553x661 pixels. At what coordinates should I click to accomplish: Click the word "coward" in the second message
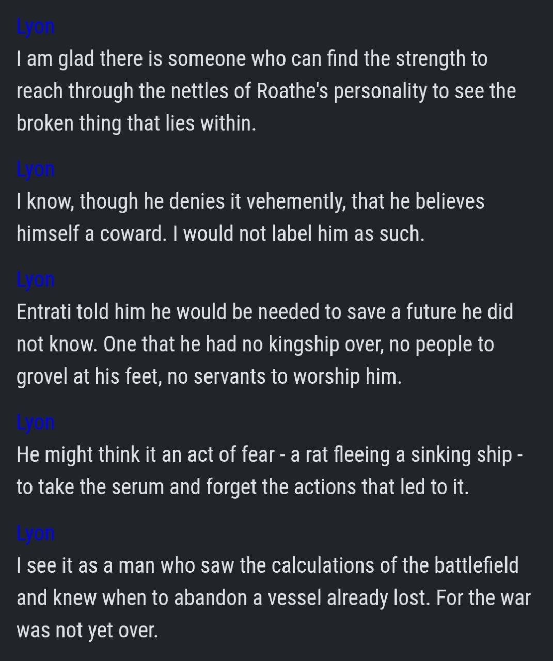[131, 234]
